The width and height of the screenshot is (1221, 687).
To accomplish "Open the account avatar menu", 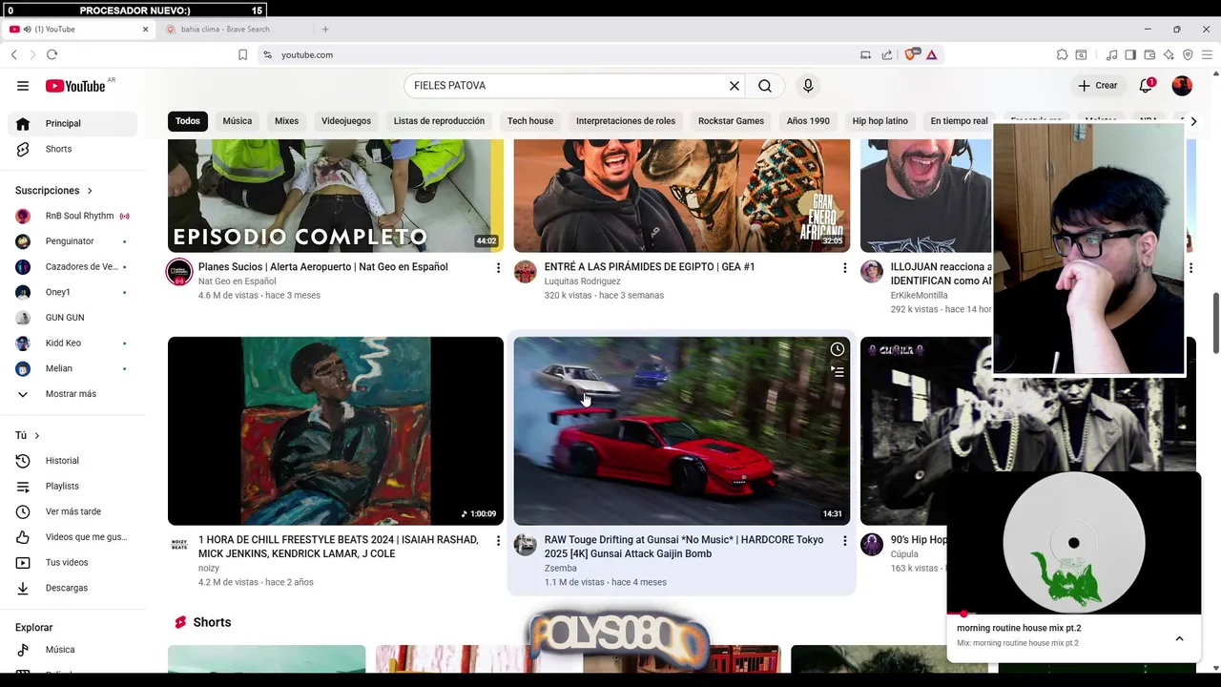I will point(1182,86).
